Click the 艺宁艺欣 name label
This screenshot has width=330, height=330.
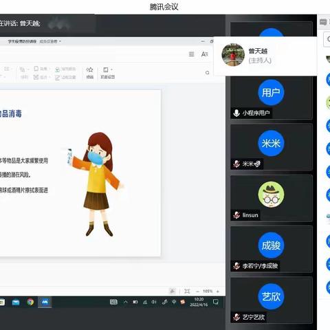point(253,317)
